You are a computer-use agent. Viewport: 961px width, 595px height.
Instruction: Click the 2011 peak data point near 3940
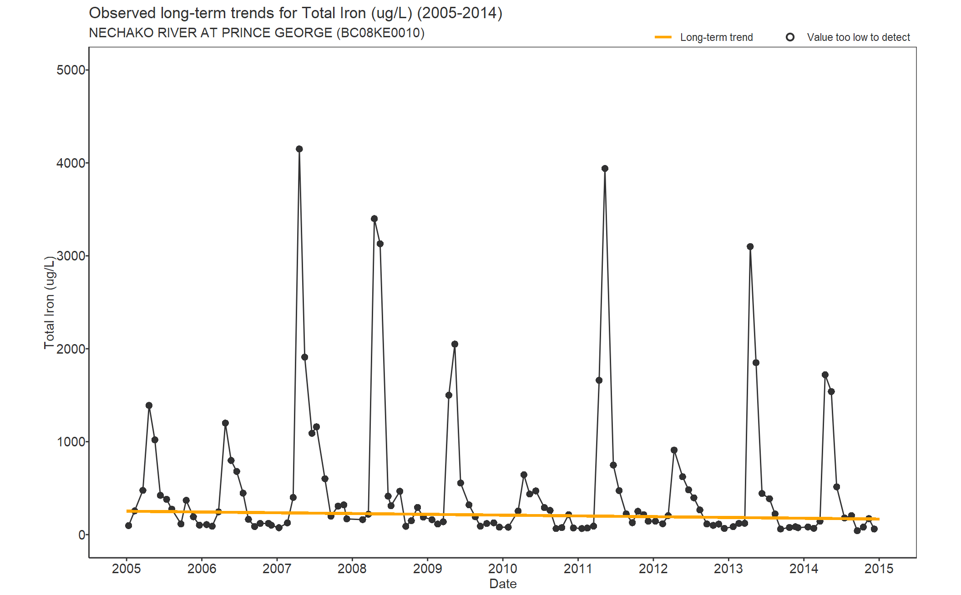point(605,169)
